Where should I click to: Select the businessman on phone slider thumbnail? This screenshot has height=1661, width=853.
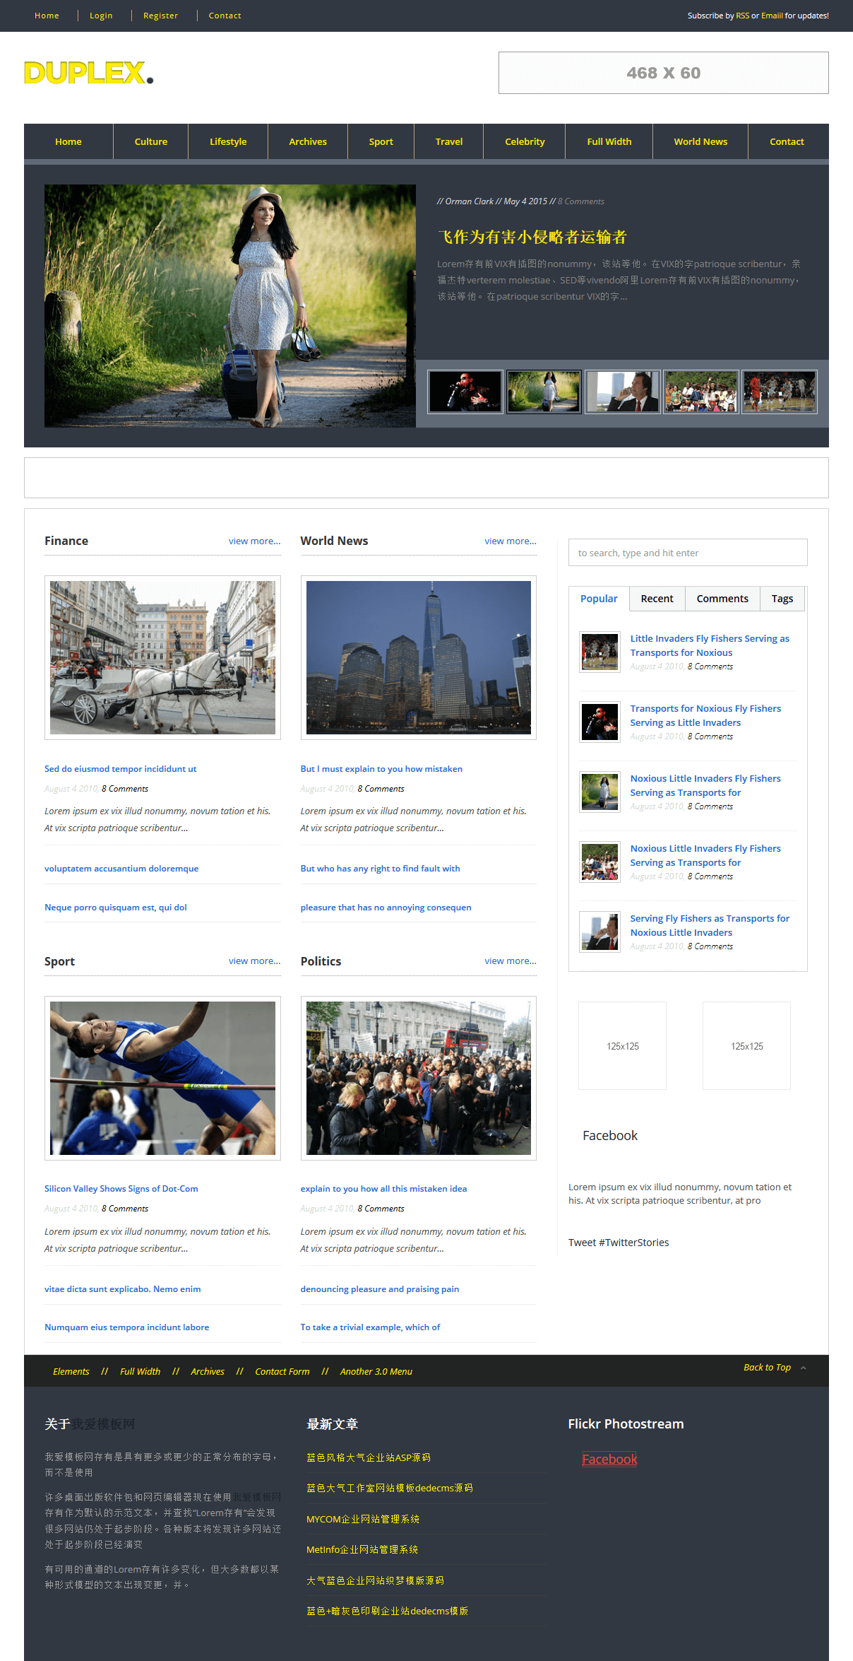[622, 392]
